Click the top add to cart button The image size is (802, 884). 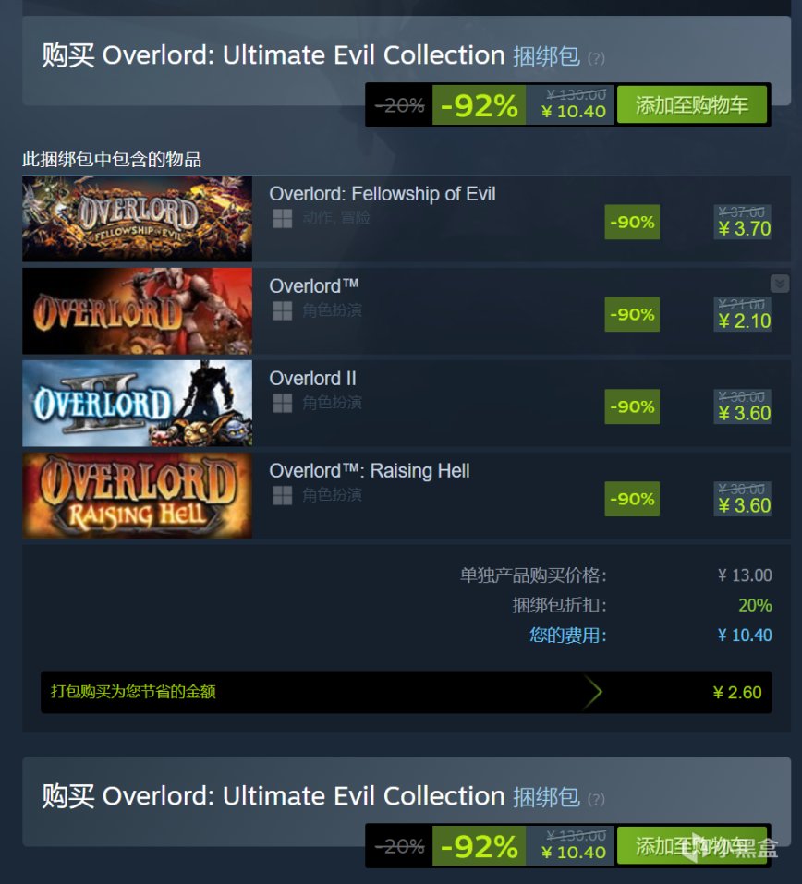tap(692, 104)
